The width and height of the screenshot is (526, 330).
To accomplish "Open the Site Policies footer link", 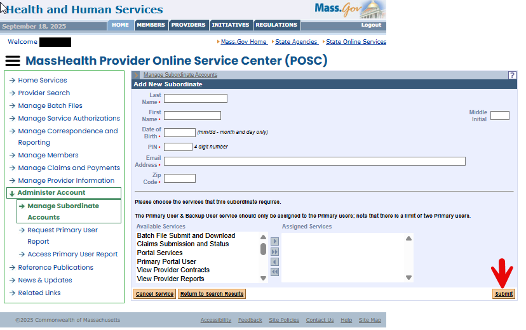I will pos(284,320).
